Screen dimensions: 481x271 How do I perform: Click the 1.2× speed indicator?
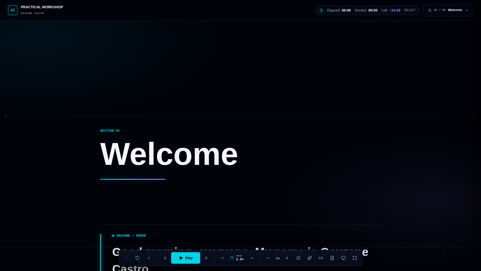pyautogui.click(x=237, y=258)
